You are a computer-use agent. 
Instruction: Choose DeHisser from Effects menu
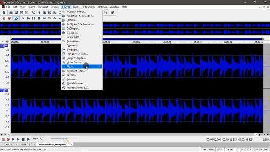[82, 33]
